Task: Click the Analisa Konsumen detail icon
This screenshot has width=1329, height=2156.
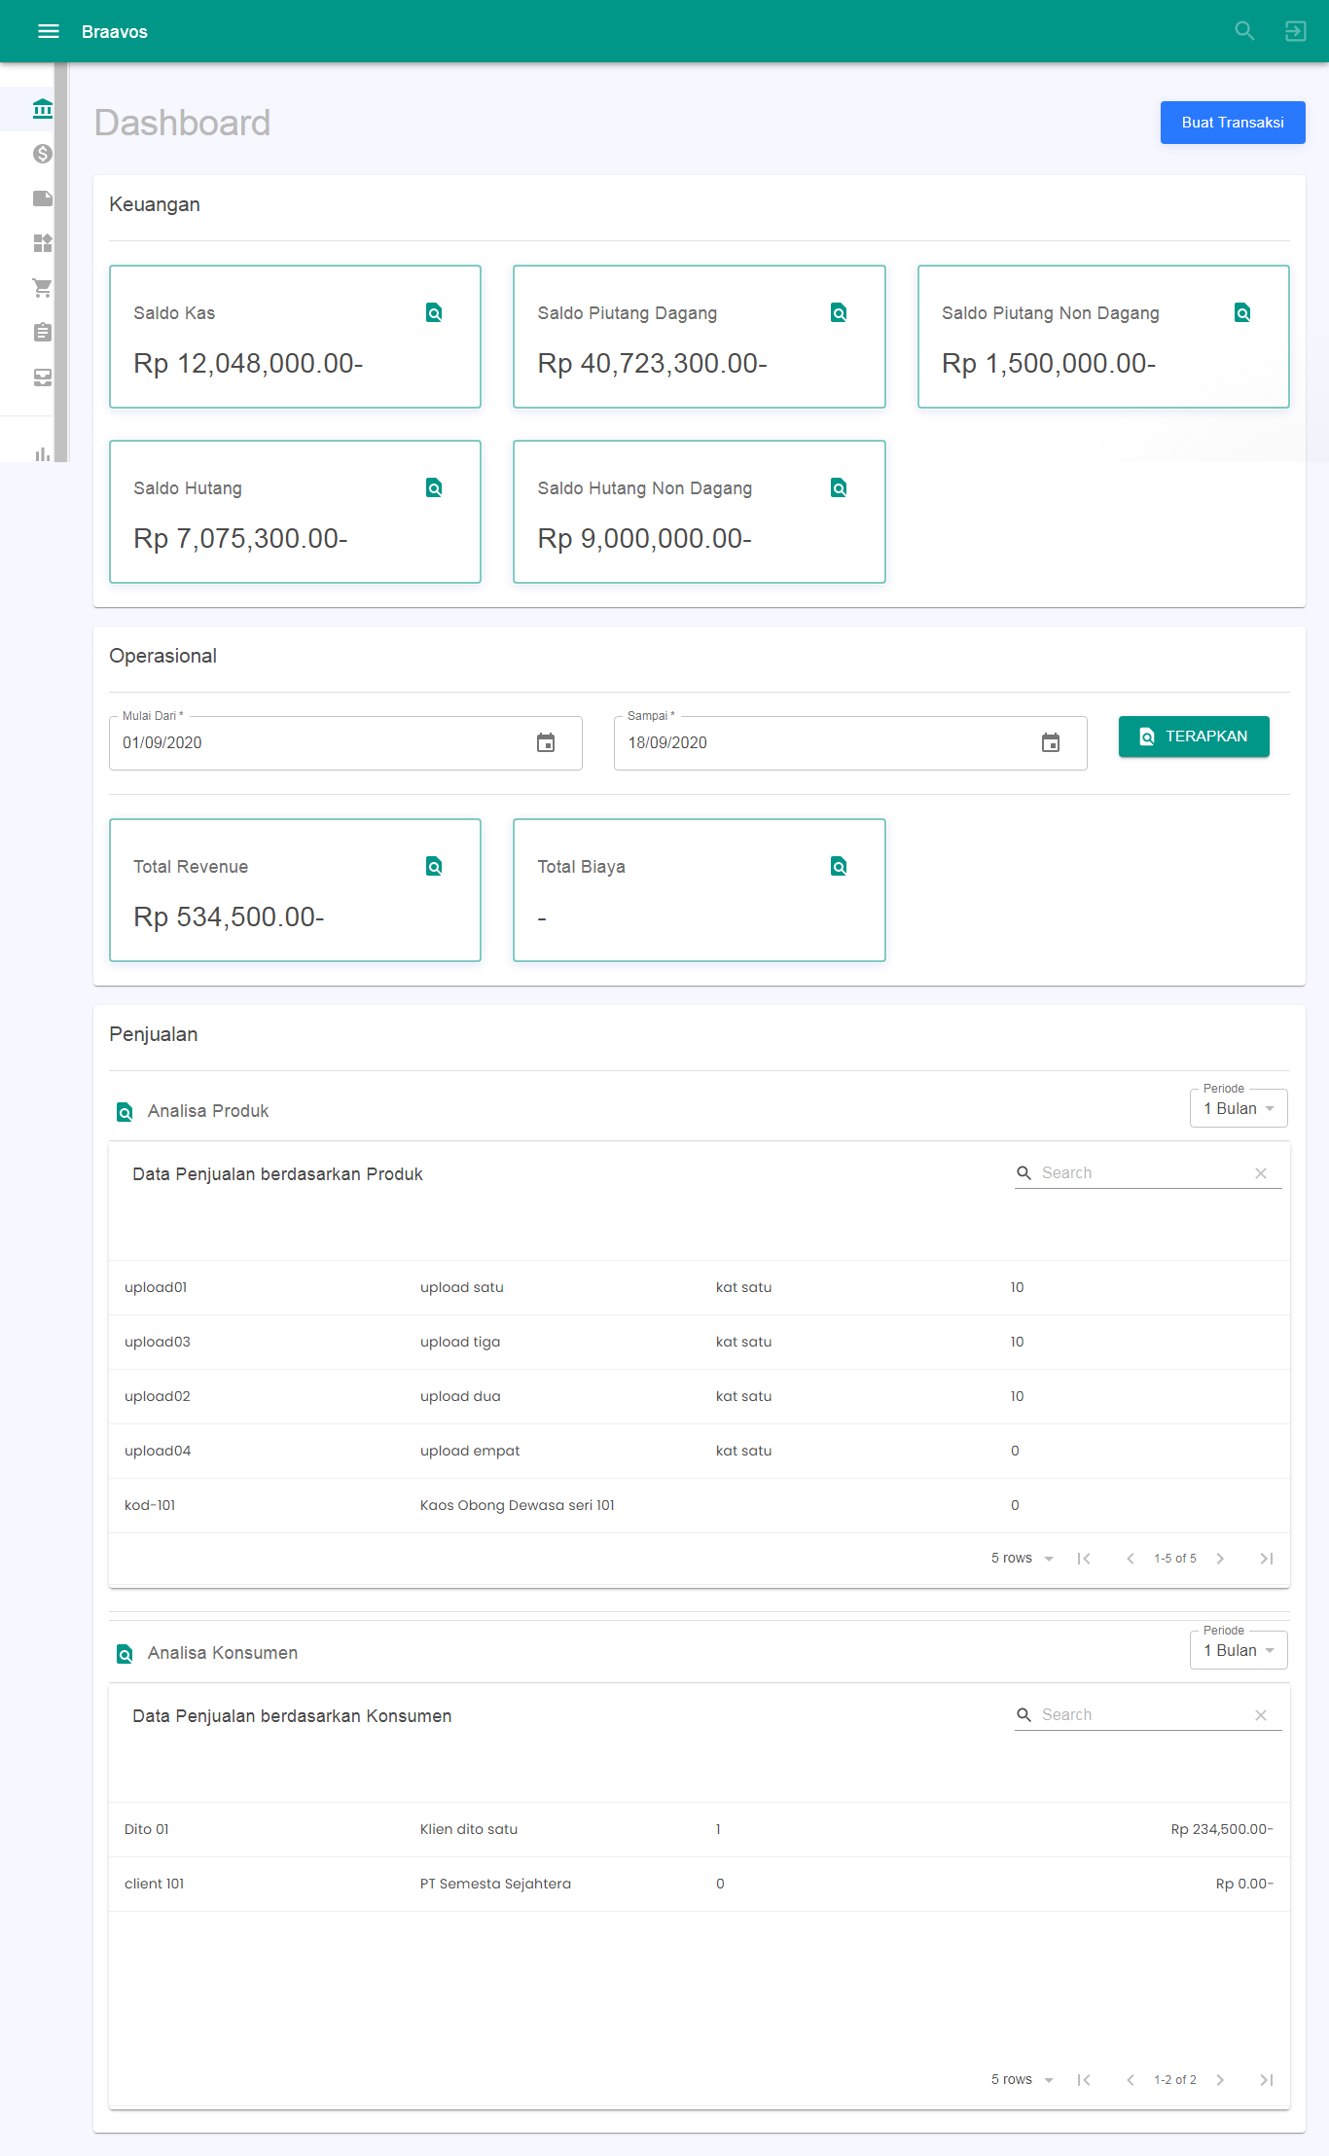Action: 125,1654
